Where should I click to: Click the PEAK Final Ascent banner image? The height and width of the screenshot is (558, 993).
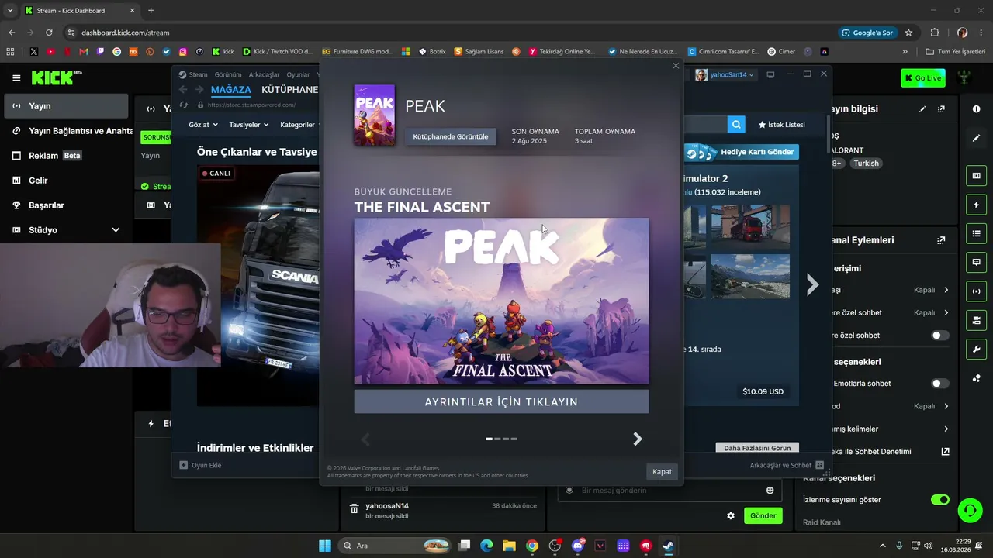click(x=501, y=301)
